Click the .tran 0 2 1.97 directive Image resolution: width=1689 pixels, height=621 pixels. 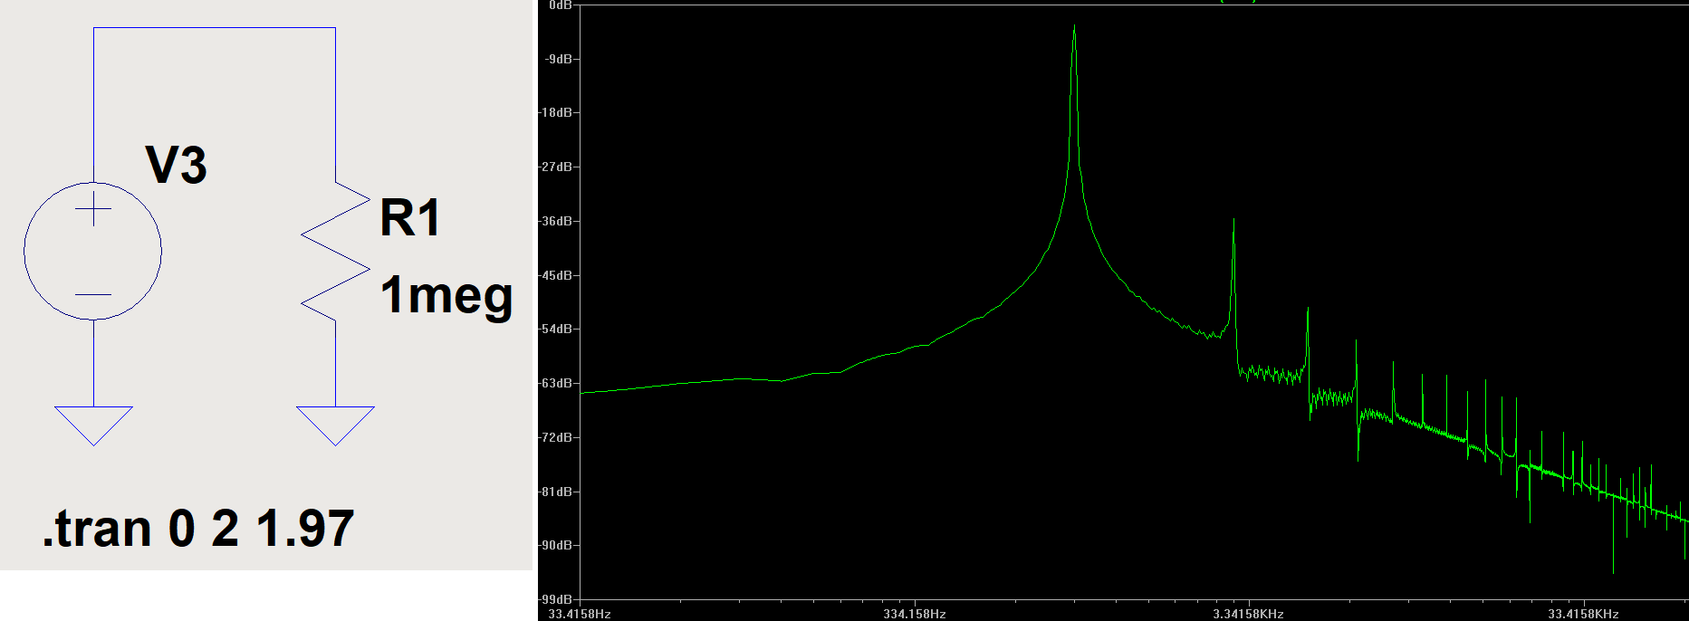click(x=197, y=529)
